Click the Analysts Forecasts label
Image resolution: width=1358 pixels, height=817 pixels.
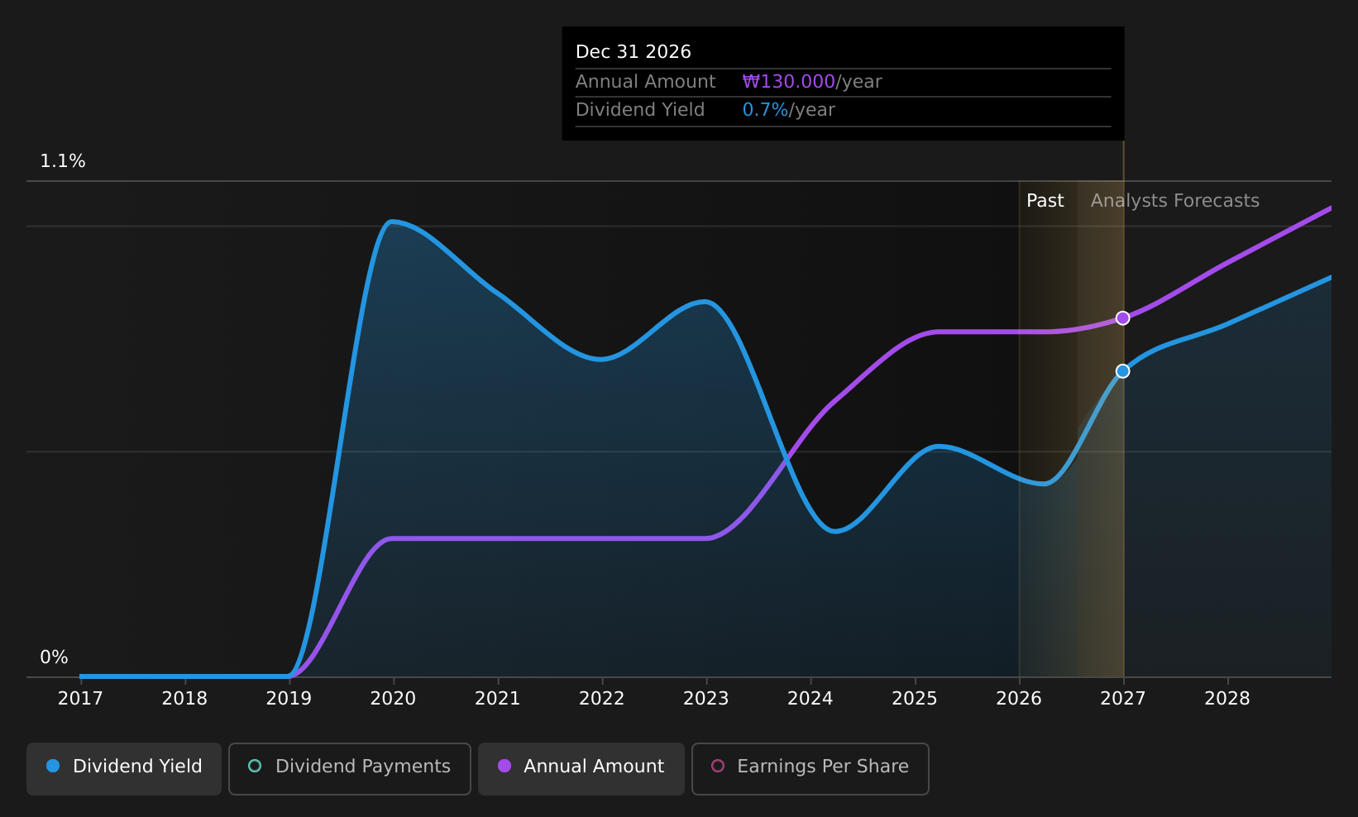1175,201
